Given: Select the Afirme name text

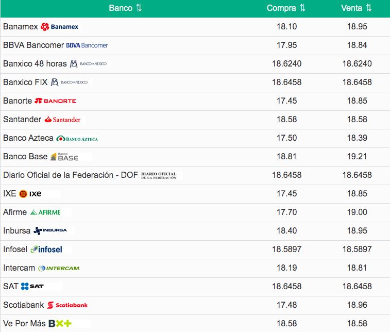Looking at the screenshot, I should coord(15,212).
